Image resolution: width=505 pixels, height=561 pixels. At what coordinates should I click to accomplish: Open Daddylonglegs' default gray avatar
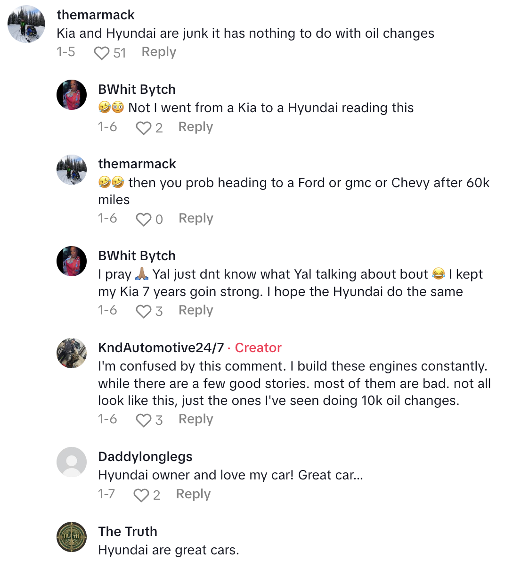(x=72, y=462)
